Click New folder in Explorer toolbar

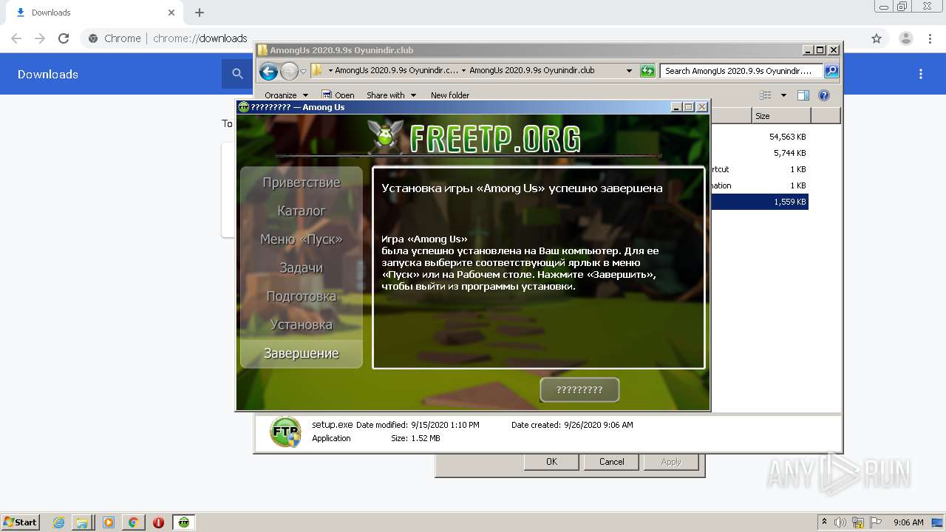[x=450, y=95]
